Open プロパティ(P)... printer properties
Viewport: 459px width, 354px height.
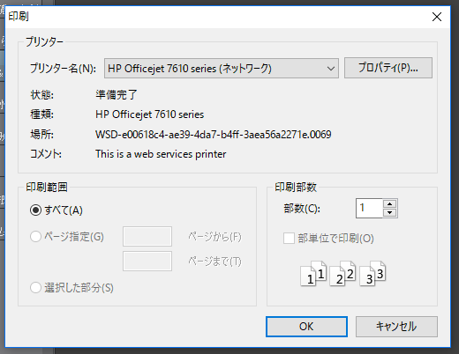coord(388,68)
